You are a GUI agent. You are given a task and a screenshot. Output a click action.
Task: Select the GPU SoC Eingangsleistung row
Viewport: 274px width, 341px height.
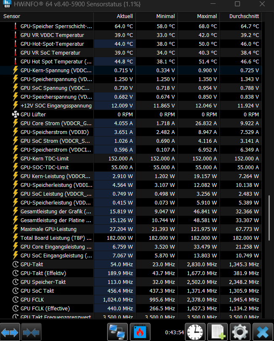click(131, 255)
